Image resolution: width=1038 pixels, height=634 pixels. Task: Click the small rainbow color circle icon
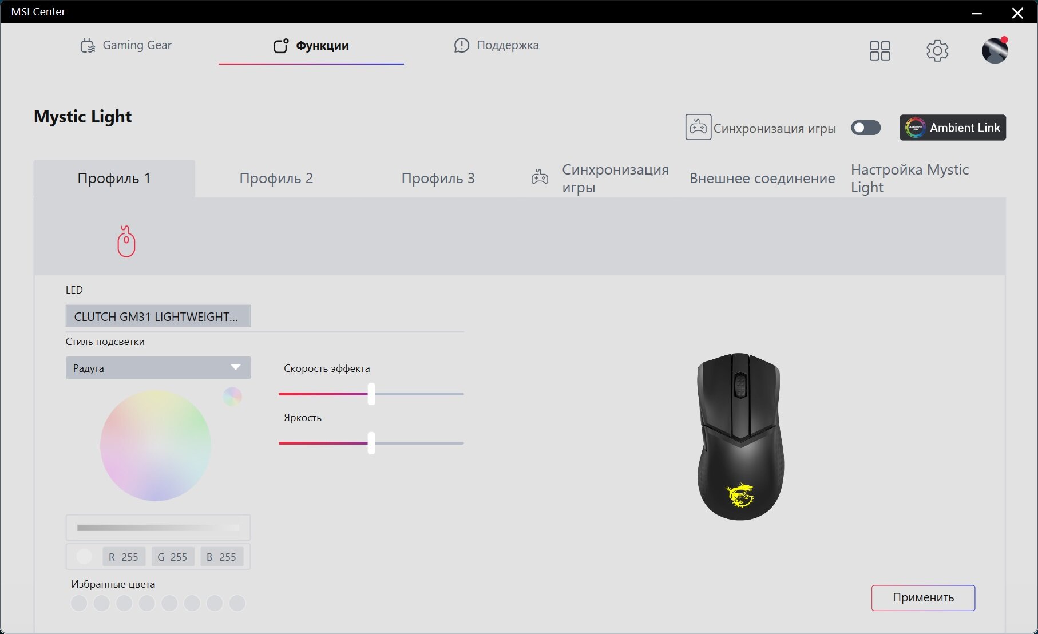click(x=232, y=397)
